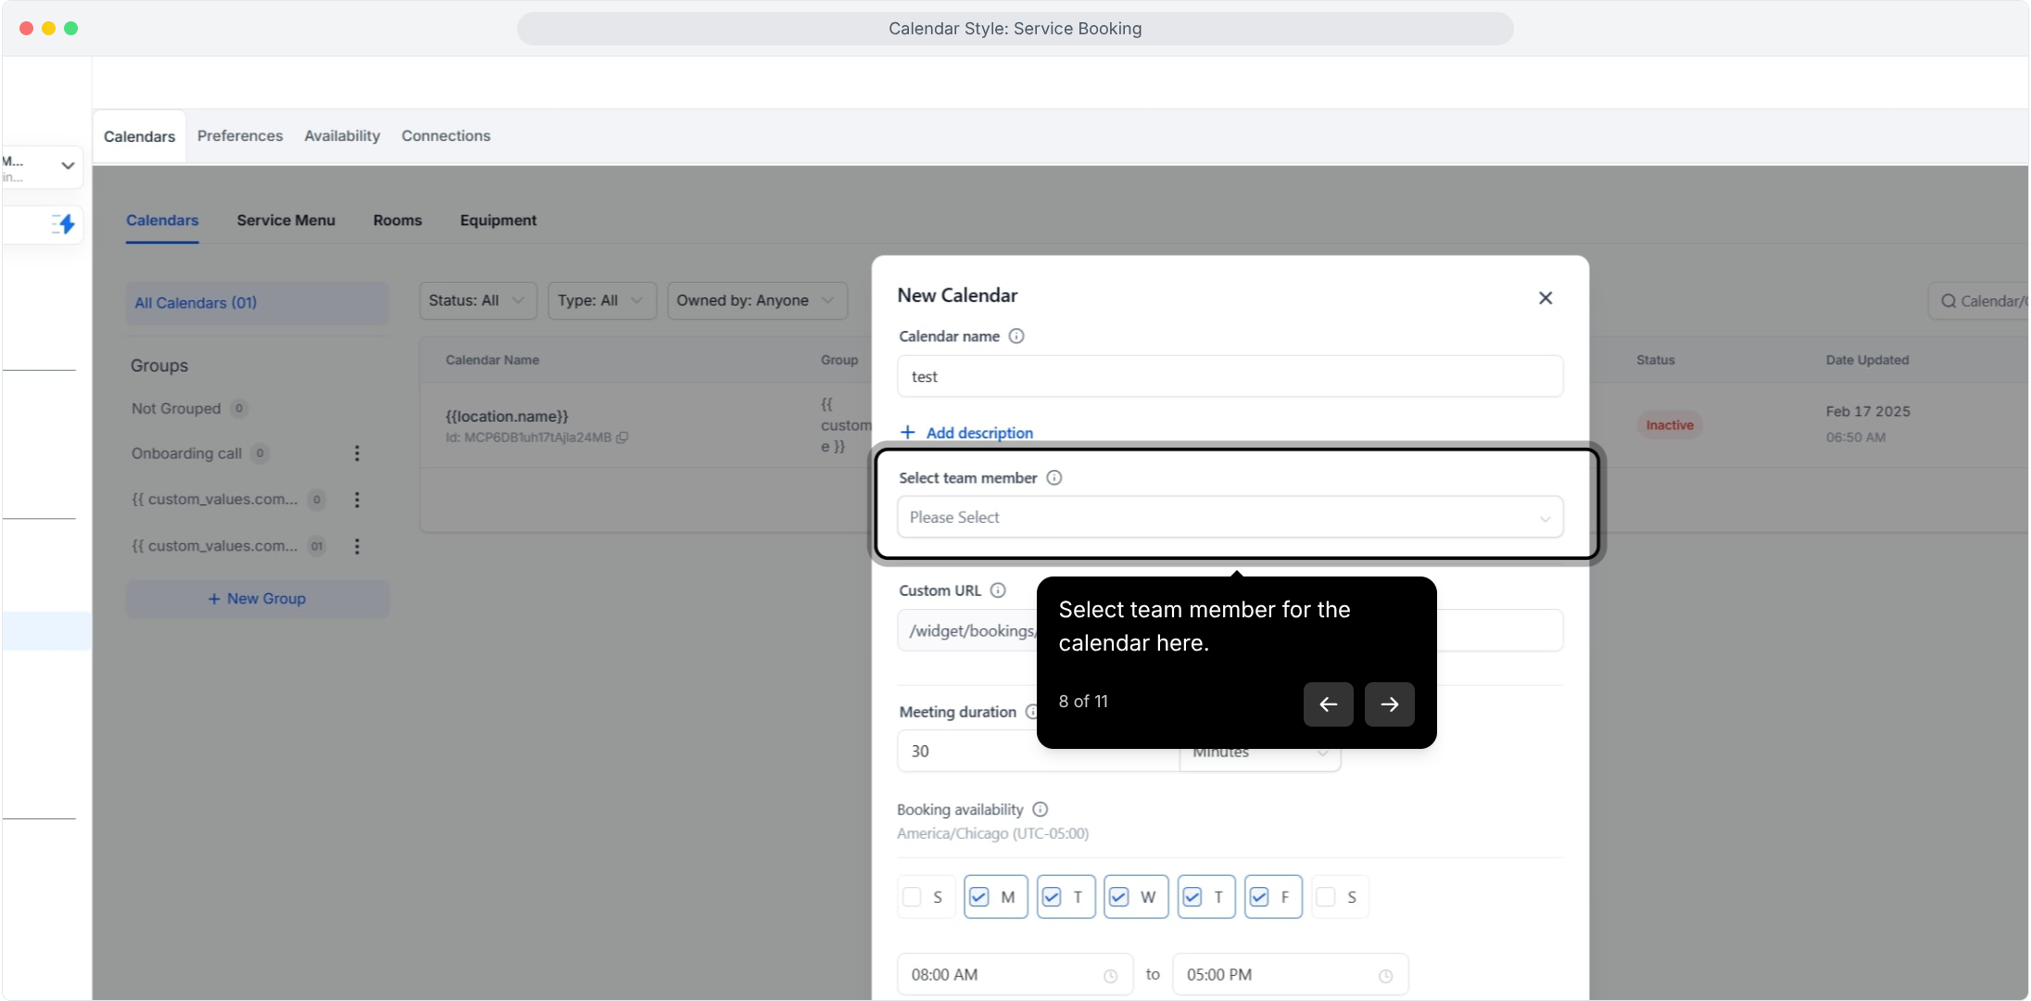Open the Select team member dropdown

[x=1229, y=517]
